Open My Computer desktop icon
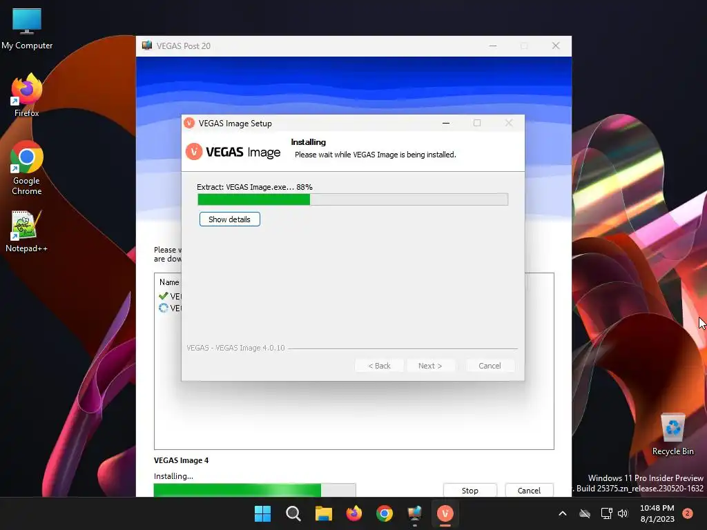The image size is (707, 530). 27,29
